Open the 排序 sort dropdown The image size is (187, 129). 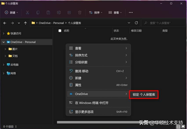pos(96,13)
